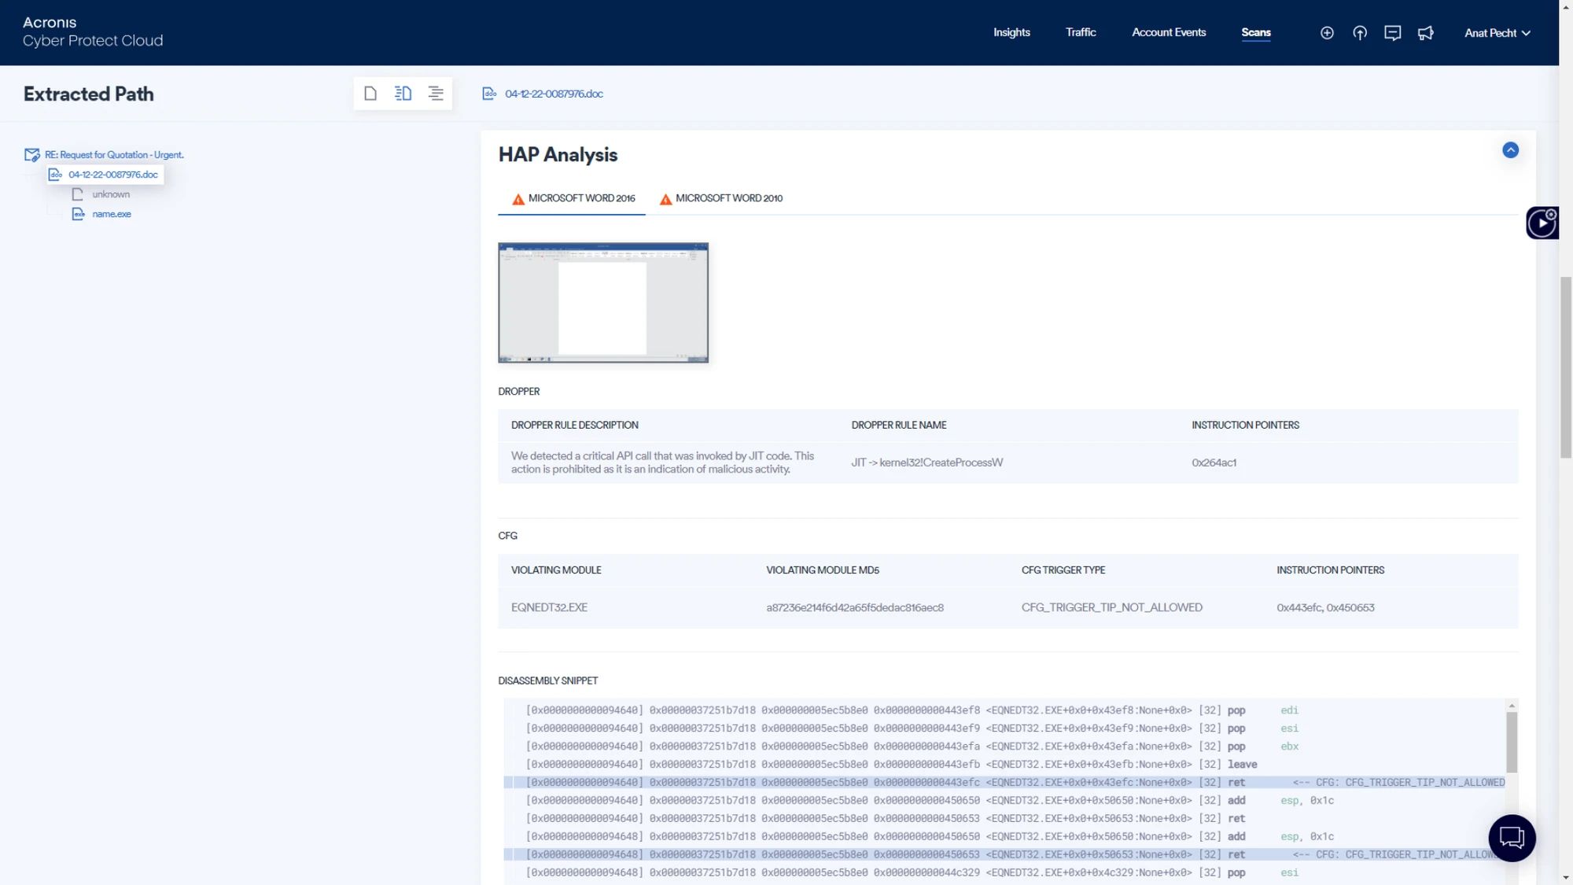Select the single document view icon
The image size is (1573, 885).
(370, 94)
